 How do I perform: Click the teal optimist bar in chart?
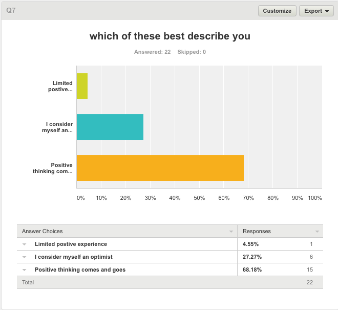tap(110, 127)
